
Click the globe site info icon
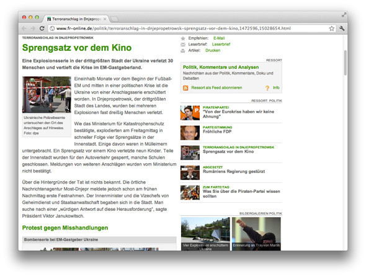tap(52, 29)
